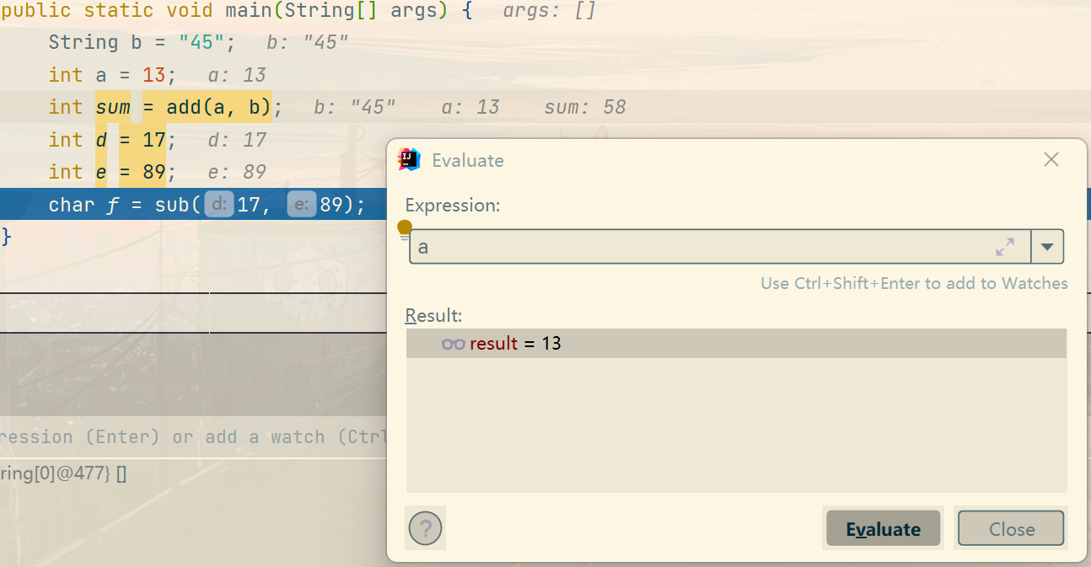Viewport: 1091px width, 567px height.
Task: Open help with the question mark button
Action: (x=425, y=529)
